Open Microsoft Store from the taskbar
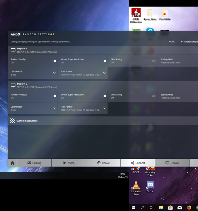Viewport: 198px width, 211px height. [170, 208]
